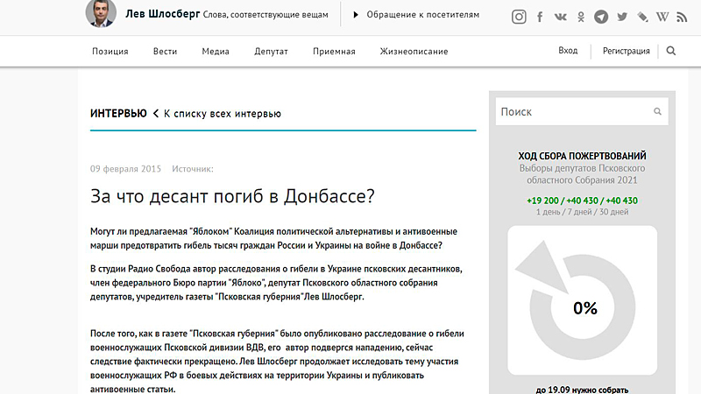Click the Источник: label
Image resolution: width=701 pixels, height=394 pixels.
193,169
